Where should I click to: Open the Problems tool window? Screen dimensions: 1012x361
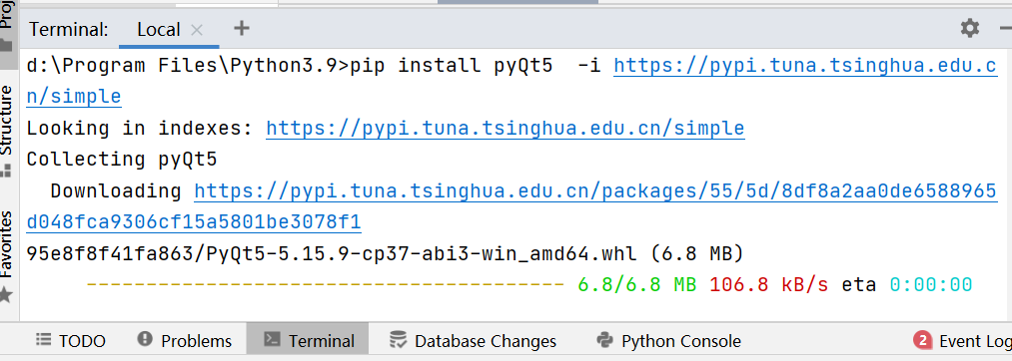[185, 341]
